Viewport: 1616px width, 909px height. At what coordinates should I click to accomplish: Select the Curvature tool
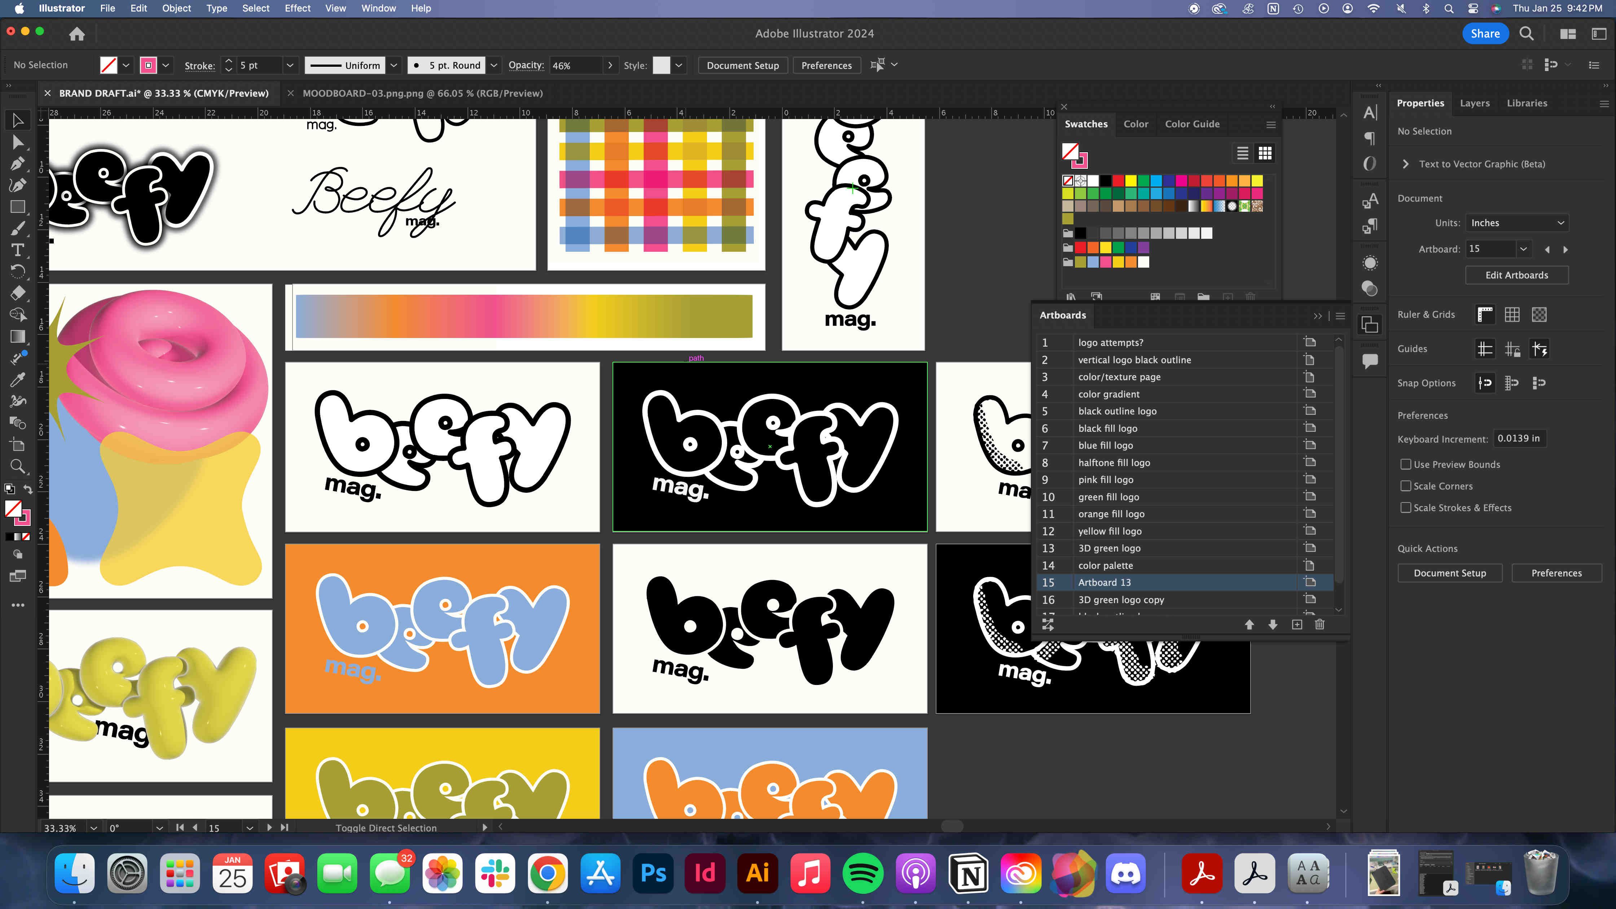tap(18, 185)
